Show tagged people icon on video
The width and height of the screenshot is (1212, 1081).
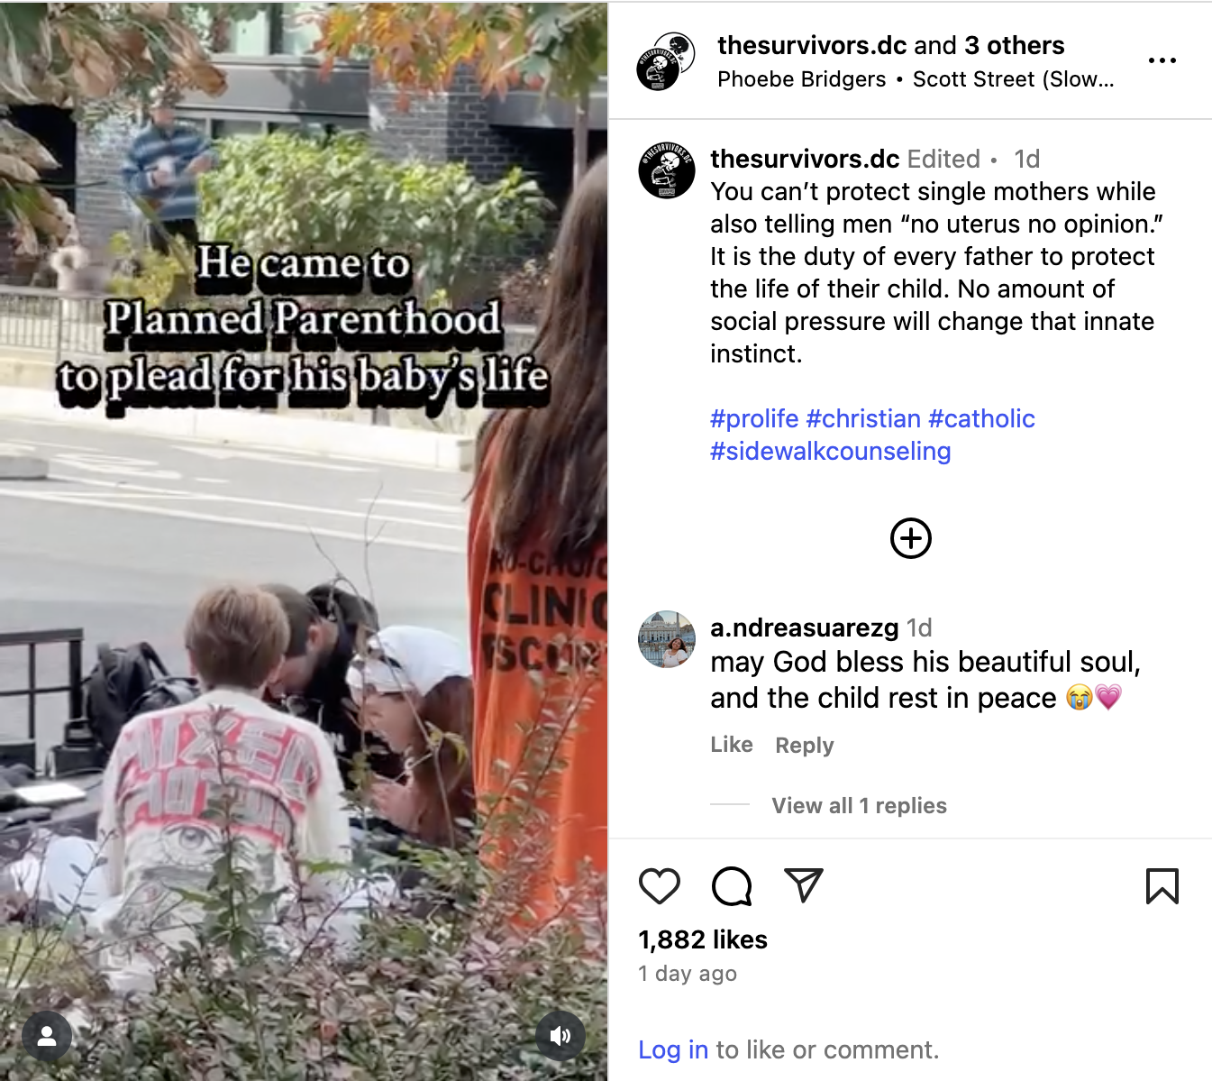point(47,1036)
